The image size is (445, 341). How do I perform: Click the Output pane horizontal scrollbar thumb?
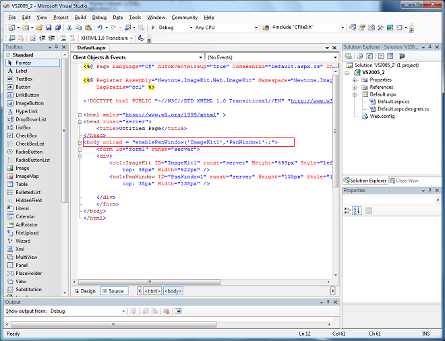point(113,324)
